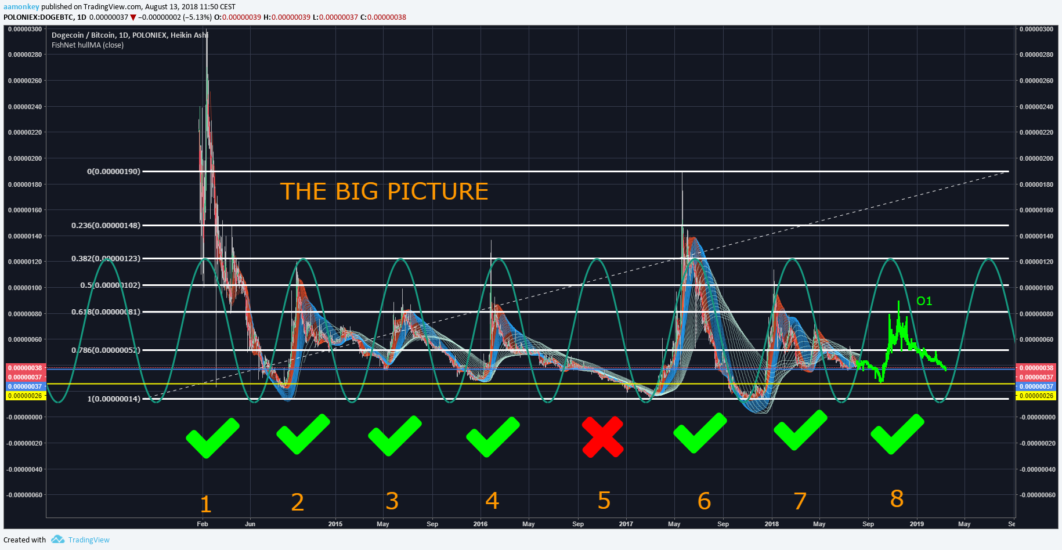Click the 1(0.00000014) Fibonacci level label
This screenshot has height=550, width=1062.
pyautogui.click(x=114, y=399)
